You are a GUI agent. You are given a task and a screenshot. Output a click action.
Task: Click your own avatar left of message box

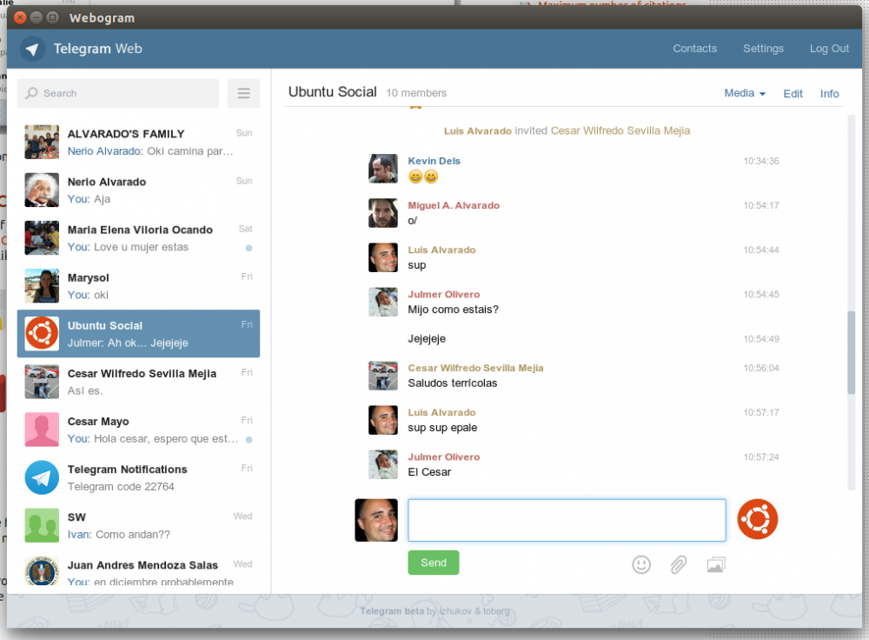tap(376, 520)
